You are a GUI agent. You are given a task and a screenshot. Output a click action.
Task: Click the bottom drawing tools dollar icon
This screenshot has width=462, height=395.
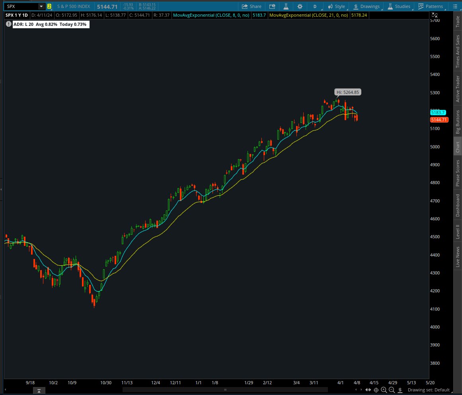tap(400, 390)
